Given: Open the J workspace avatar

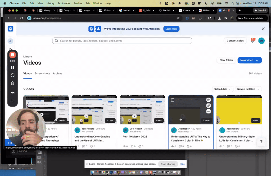Looking at the screenshot, I should coord(10,41).
